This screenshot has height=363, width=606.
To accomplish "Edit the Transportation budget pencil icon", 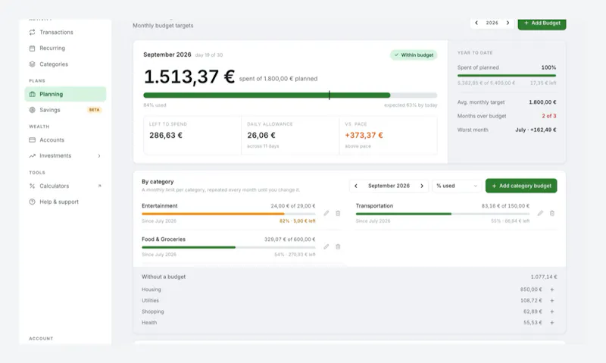I will point(540,213).
